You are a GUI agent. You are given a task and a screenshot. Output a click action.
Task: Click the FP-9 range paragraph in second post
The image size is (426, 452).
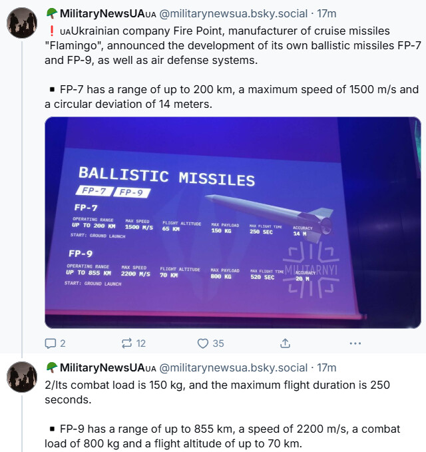[233, 437]
